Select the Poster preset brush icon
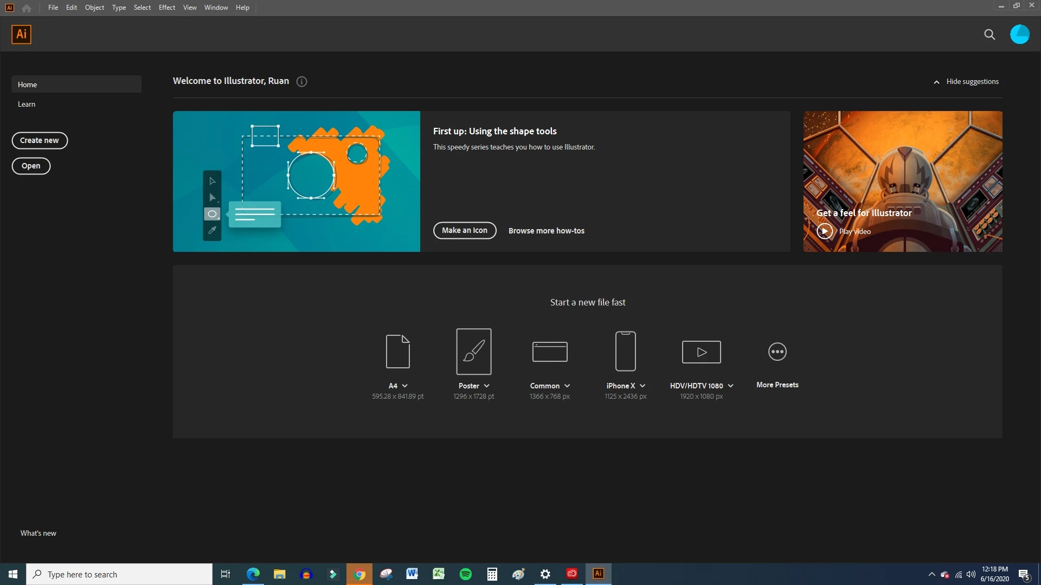1041x585 pixels. coord(473,352)
